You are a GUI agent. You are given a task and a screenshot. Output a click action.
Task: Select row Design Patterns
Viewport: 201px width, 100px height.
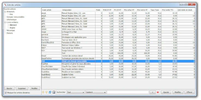pos(118,51)
